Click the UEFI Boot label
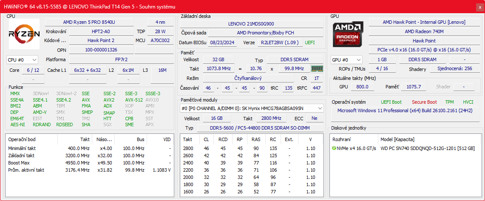Viewport: 485px width, 201px height. coord(391,102)
